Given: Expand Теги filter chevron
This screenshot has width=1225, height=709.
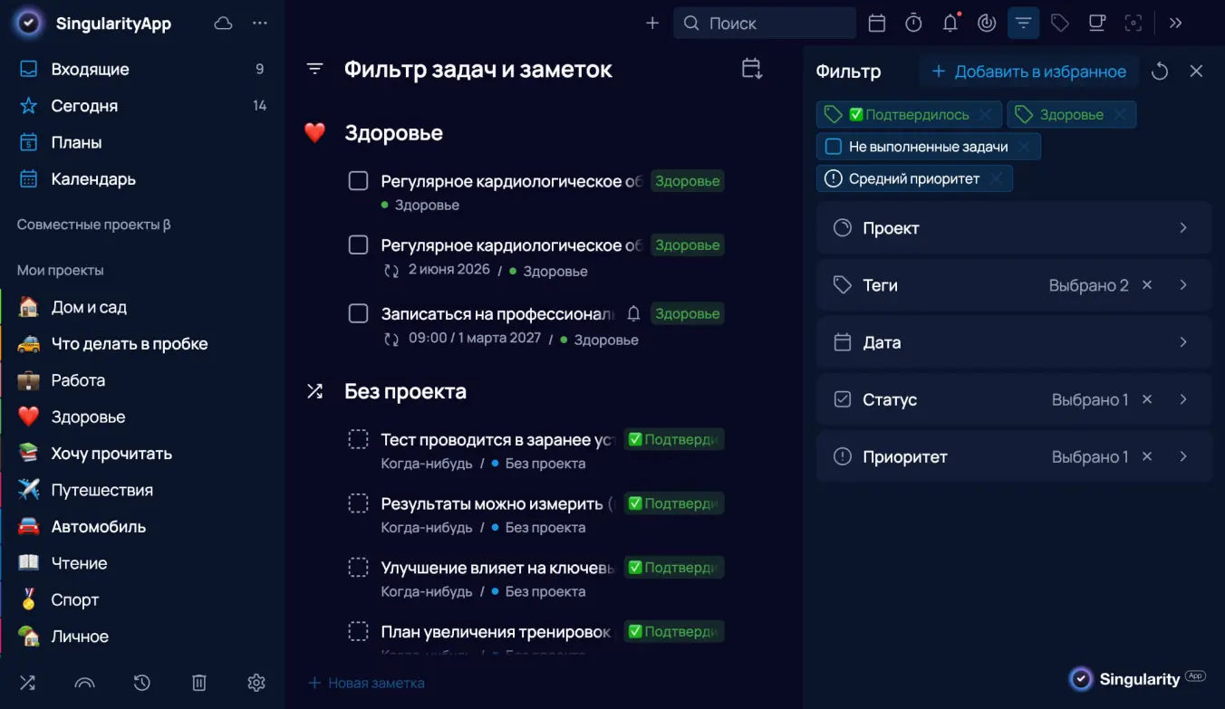Looking at the screenshot, I should [1183, 285].
